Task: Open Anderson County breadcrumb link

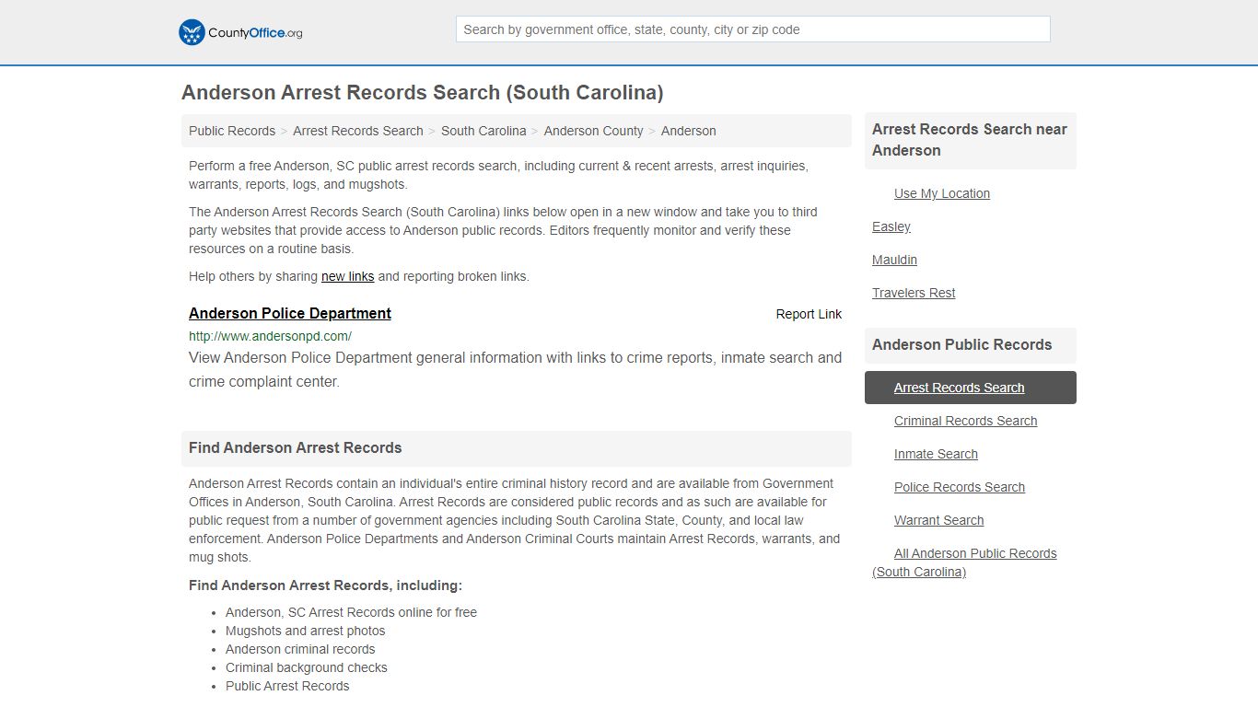Action: point(593,131)
